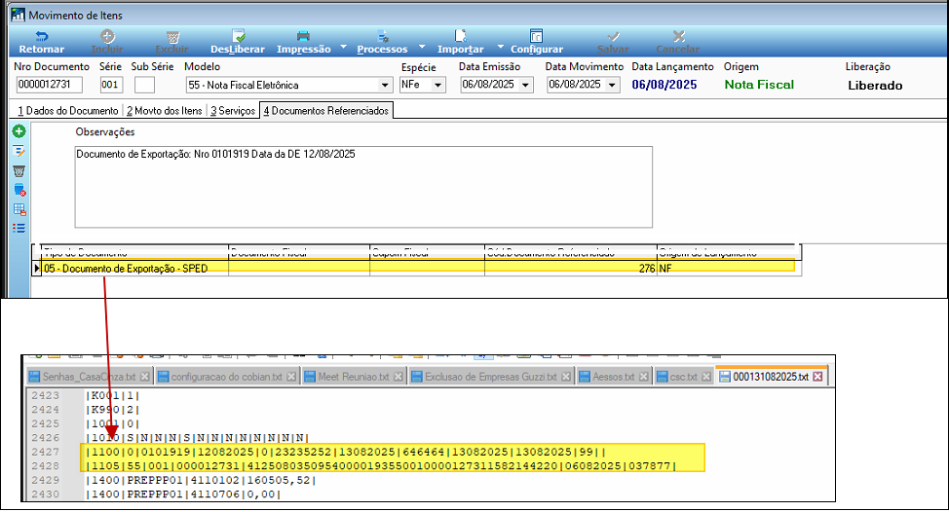Click the green add record sidebar icon
This screenshot has width=949, height=512.
point(19,131)
